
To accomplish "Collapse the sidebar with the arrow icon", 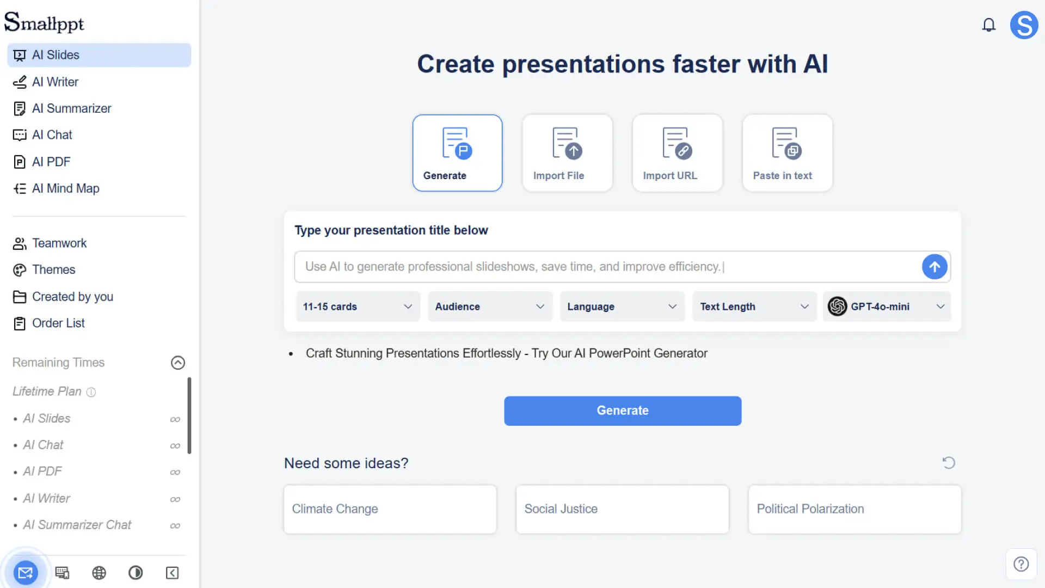I will [172, 573].
